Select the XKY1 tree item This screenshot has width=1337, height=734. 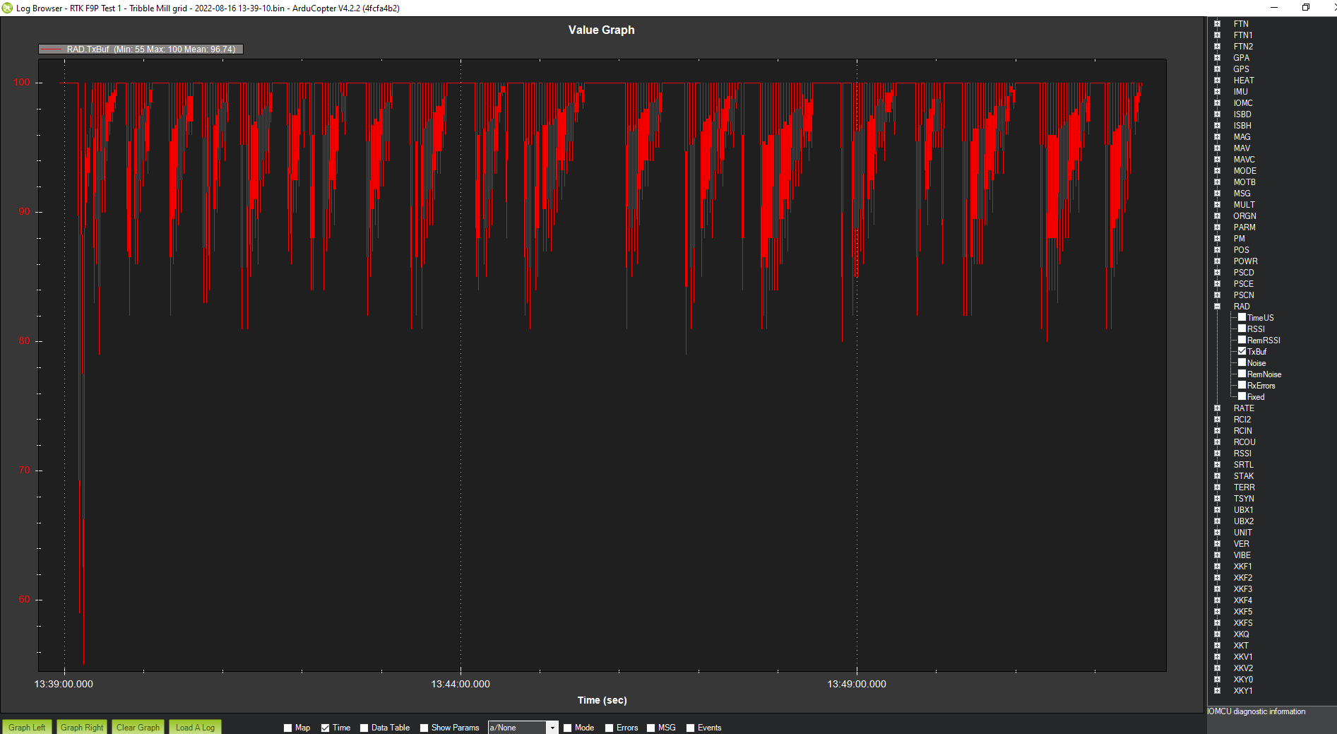(x=1242, y=690)
